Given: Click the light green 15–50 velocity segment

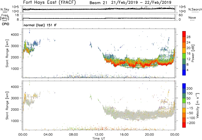Looking at the screenshot, I should (x=184, y=101).
